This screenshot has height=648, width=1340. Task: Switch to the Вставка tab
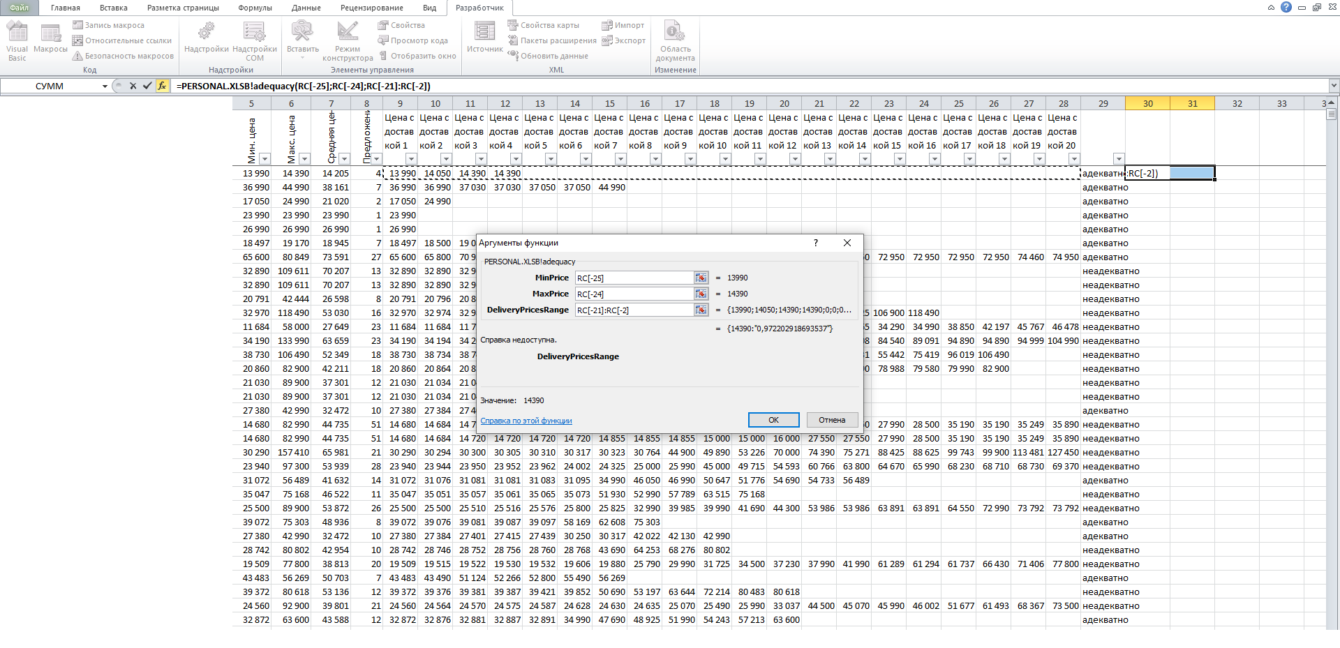pyautogui.click(x=114, y=8)
